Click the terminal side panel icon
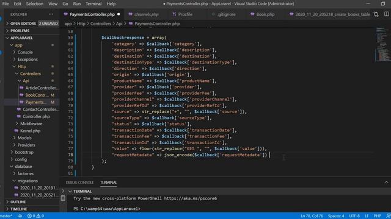Screen dimensions: 391x219 [x=63, y=198]
